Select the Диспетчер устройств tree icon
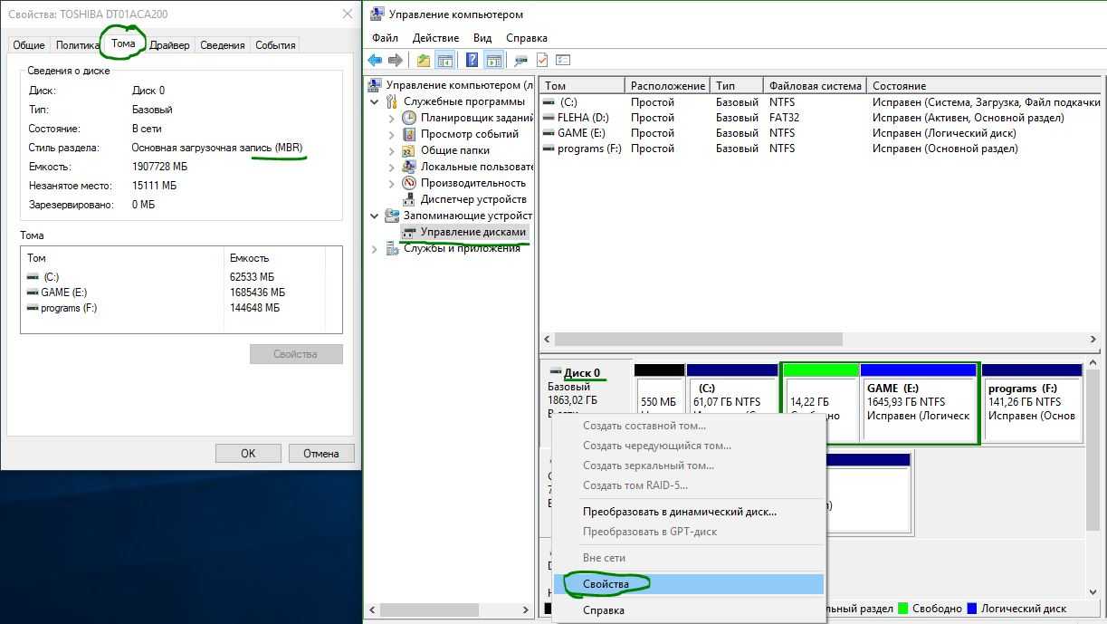Screen dimensions: 1107x624 pos(409,199)
